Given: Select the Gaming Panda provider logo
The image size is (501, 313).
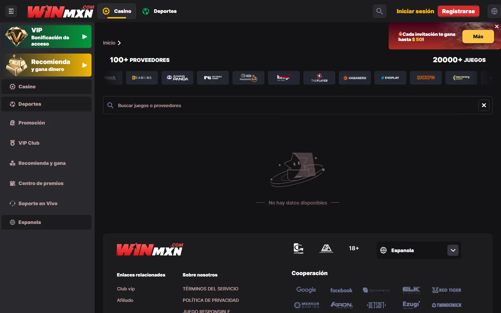Looking at the screenshot, I should 177,78.
